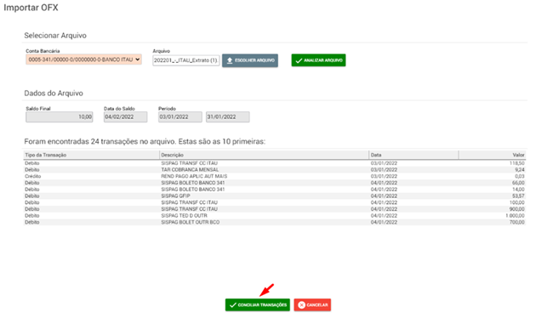Click Conciliar Transações button
The image size is (553, 318).
click(258, 305)
